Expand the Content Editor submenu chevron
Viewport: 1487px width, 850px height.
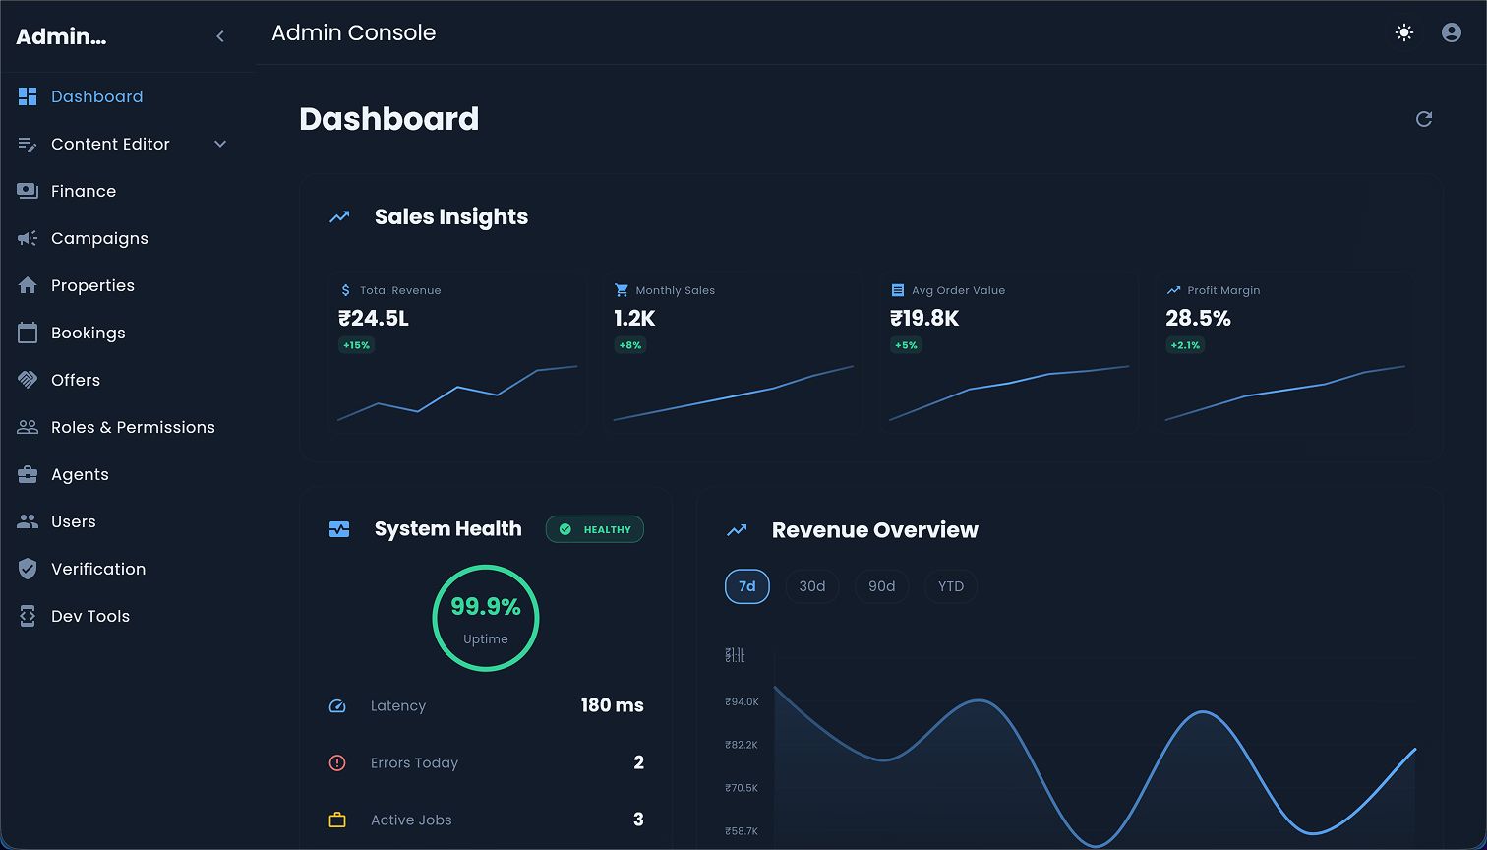(220, 144)
